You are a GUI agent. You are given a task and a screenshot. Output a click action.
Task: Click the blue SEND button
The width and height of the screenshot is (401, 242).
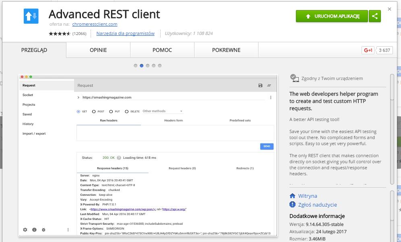pos(267,146)
